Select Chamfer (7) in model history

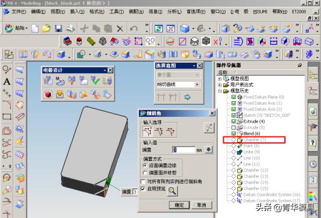254,140
